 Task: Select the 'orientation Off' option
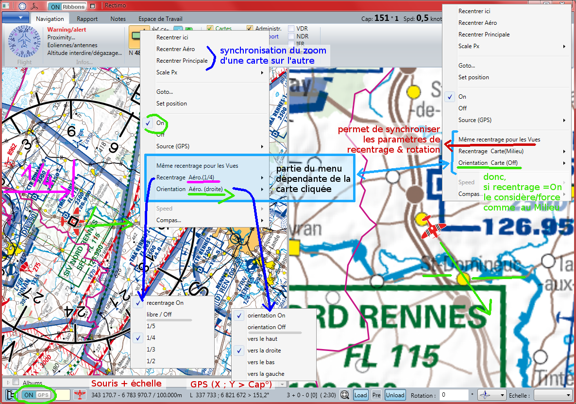(274, 327)
